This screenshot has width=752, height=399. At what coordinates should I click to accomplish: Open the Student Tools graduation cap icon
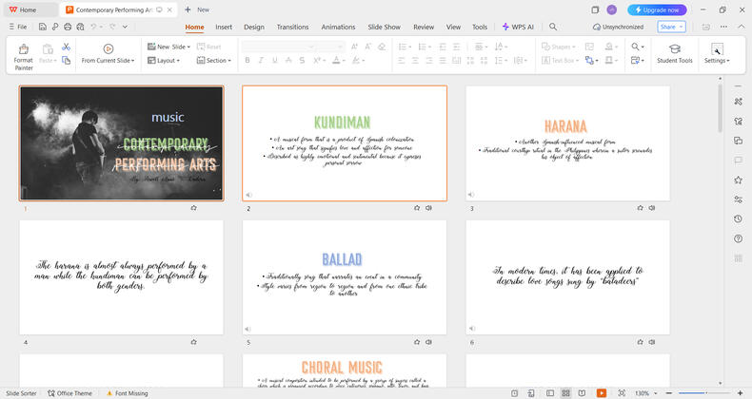tap(674, 48)
